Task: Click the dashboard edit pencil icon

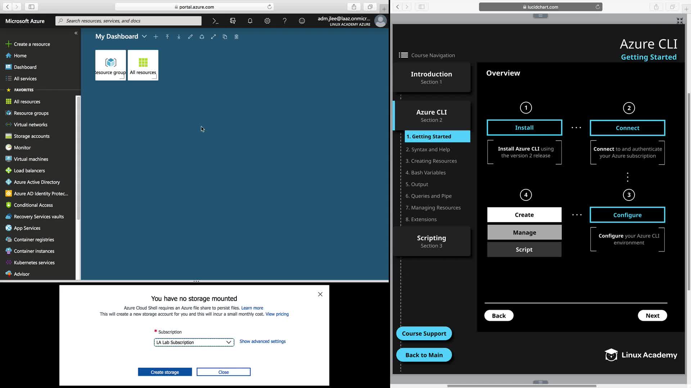Action: coord(190,37)
